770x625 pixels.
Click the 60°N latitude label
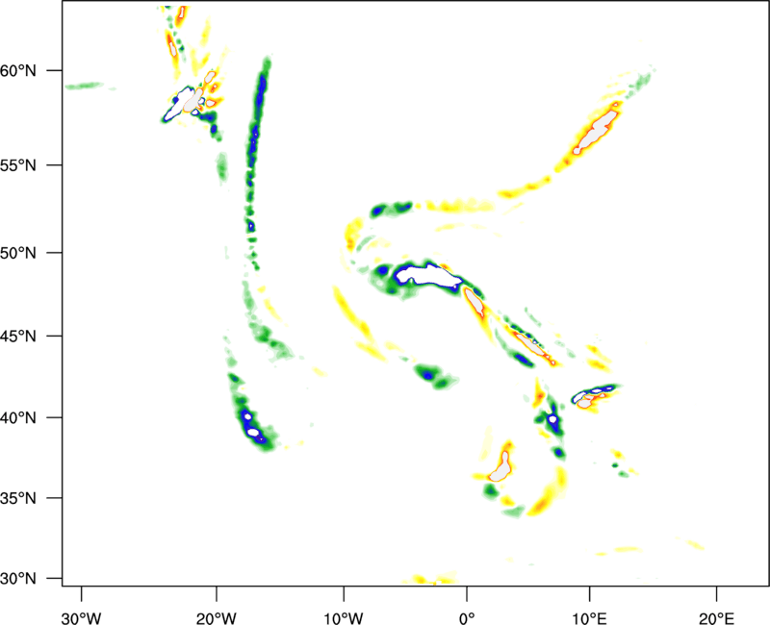click(18, 71)
